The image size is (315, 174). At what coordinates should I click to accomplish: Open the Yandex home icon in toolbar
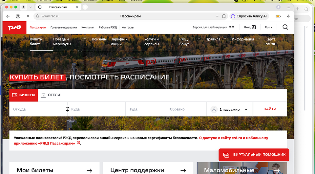(x=18, y=16)
